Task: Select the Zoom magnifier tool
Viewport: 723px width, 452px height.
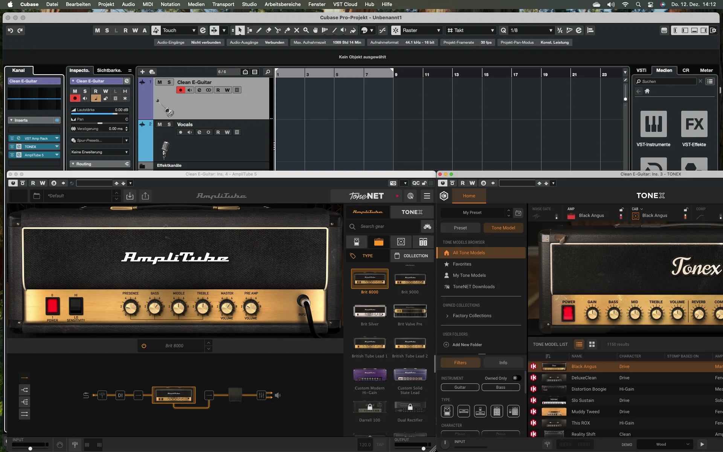Action: coord(306,30)
